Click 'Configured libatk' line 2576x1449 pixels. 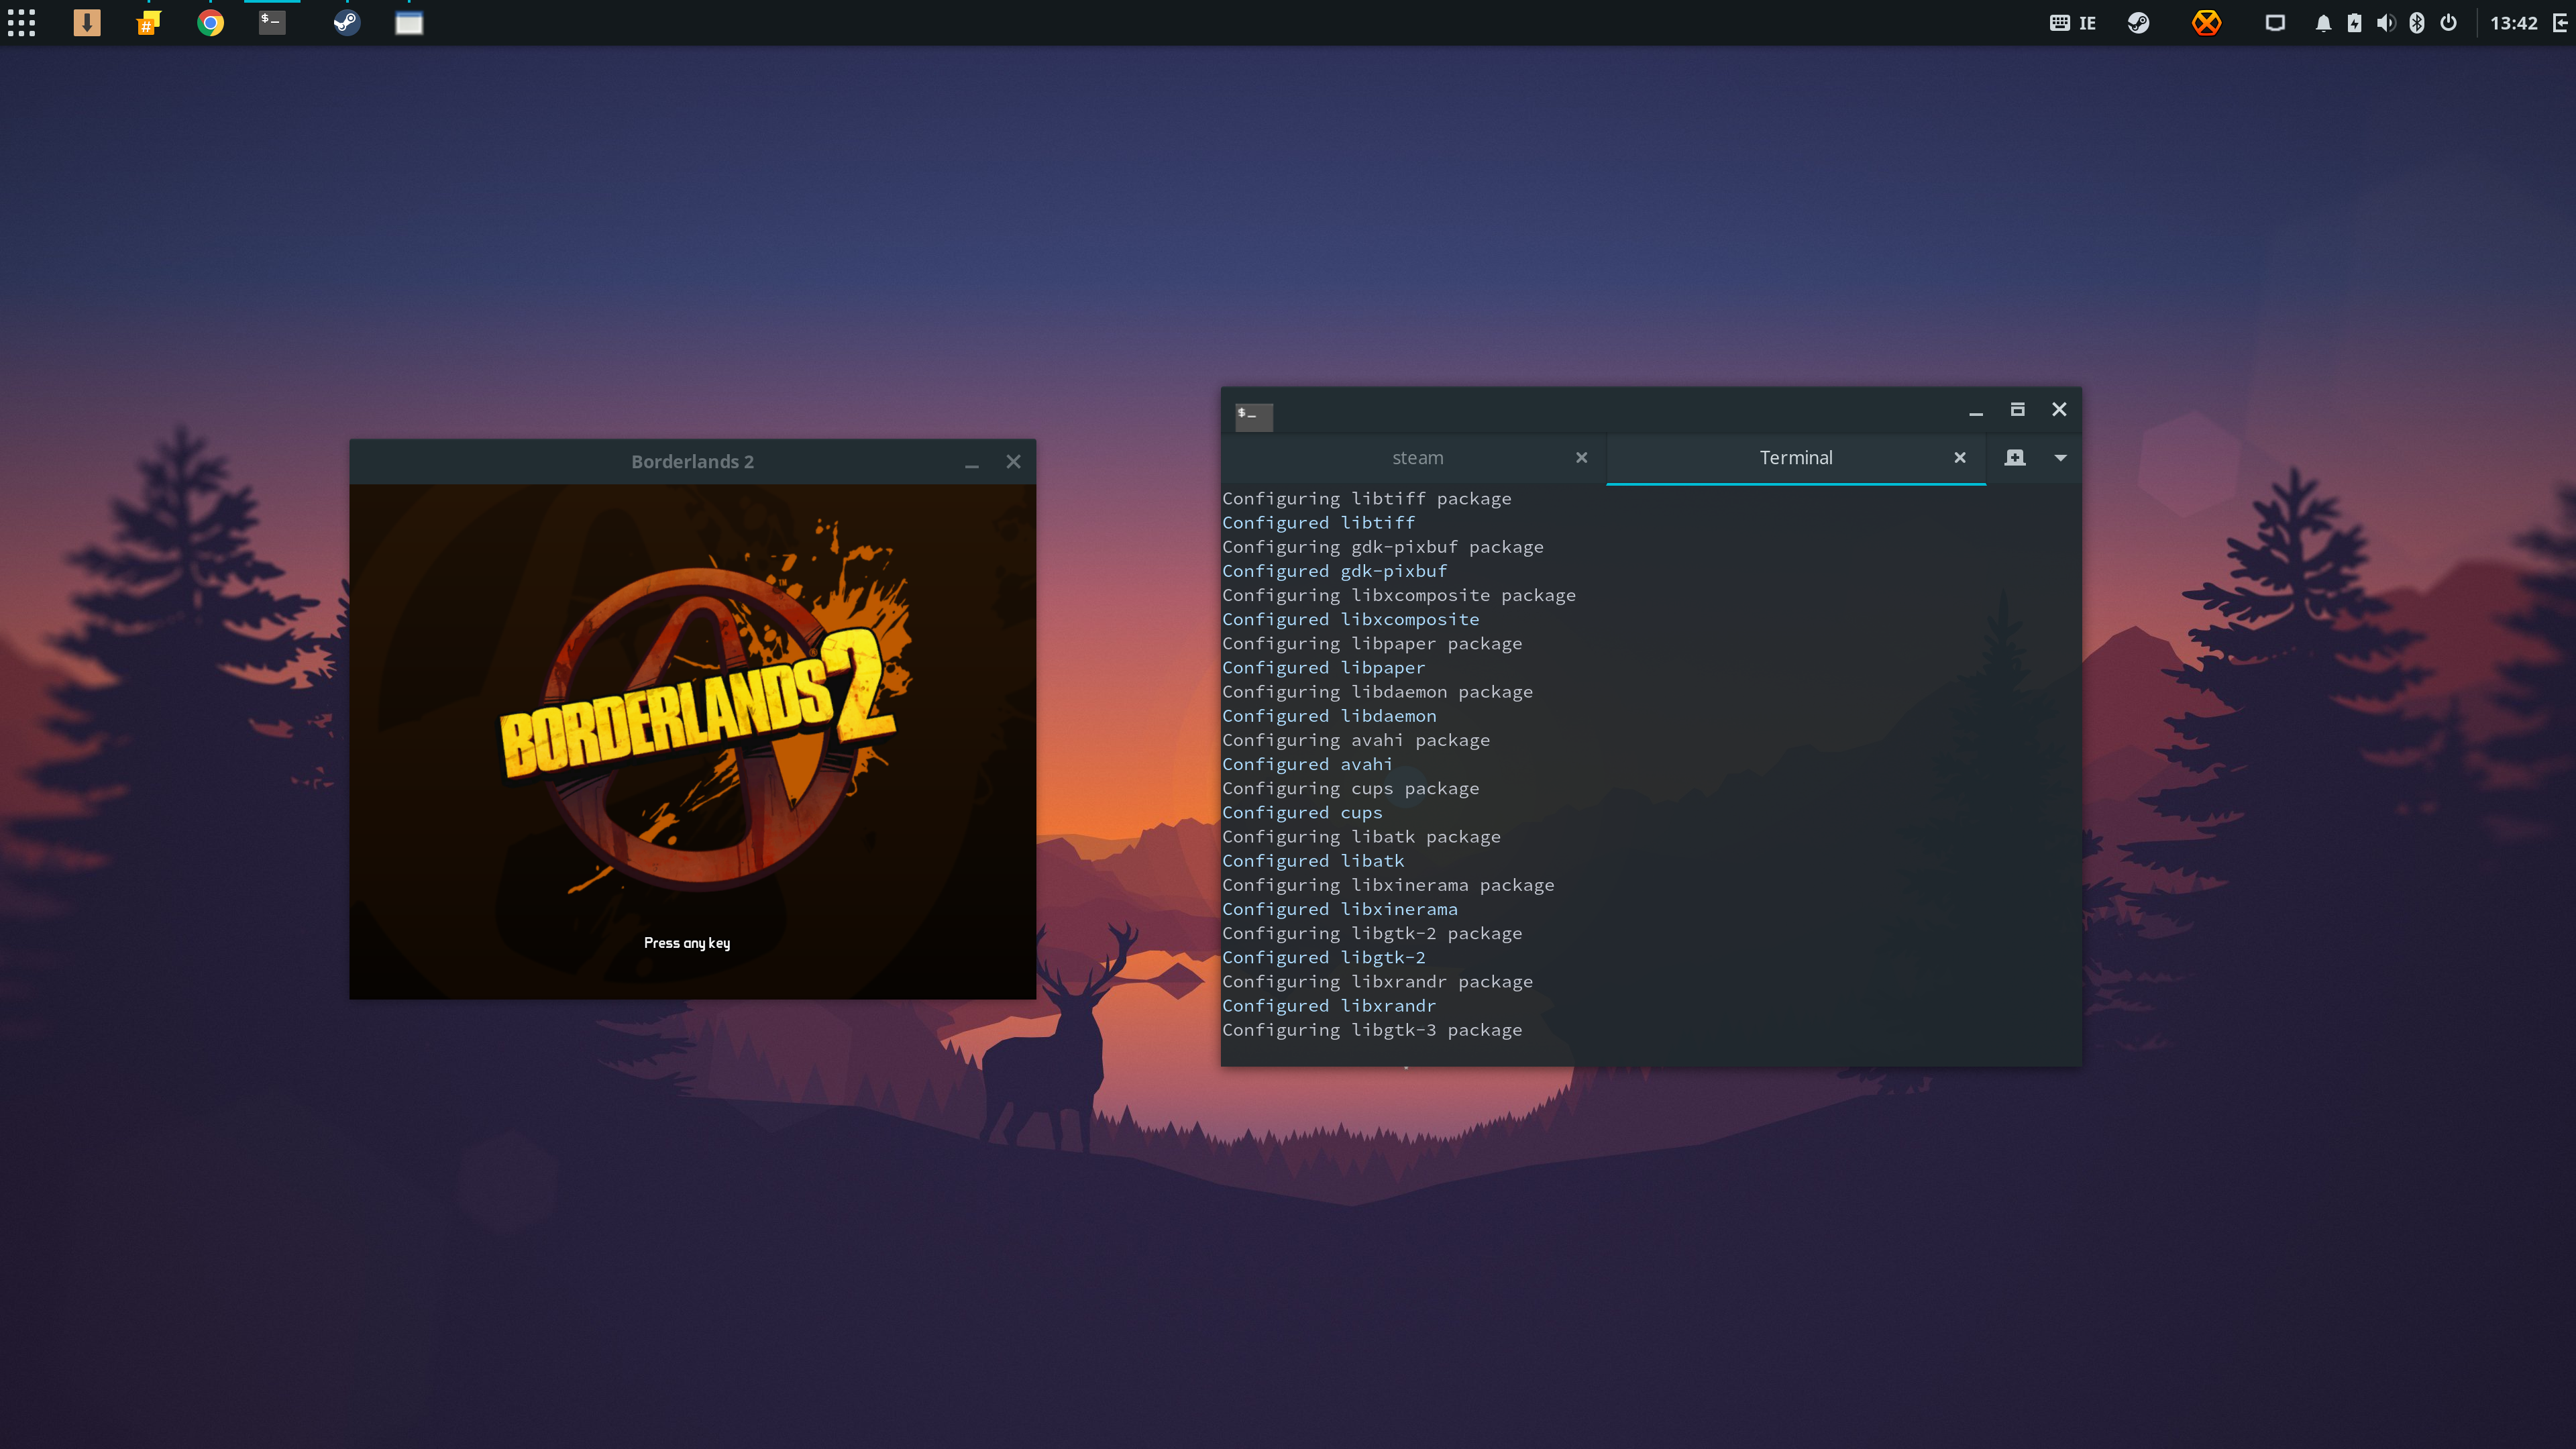1313,861
